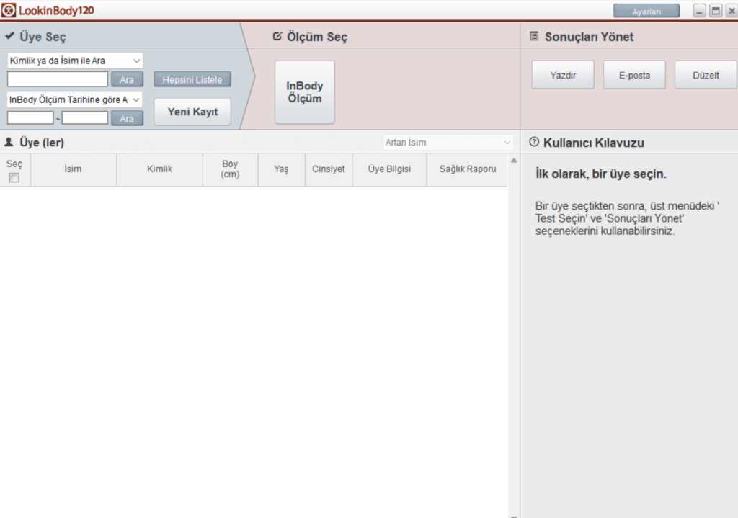The width and height of the screenshot is (738, 518).
Task: Click Hepsini Listele to list all members
Action: tap(192, 79)
